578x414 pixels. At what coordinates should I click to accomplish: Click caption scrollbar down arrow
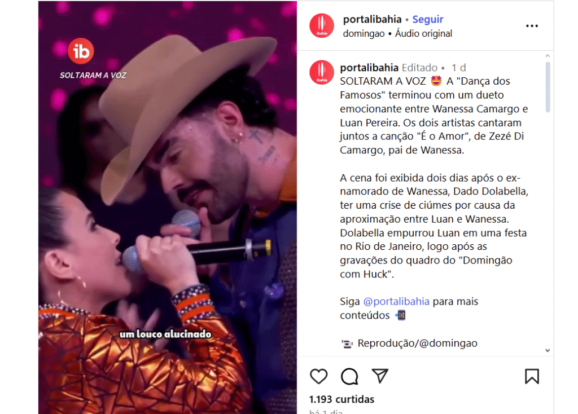(x=548, y=350)
